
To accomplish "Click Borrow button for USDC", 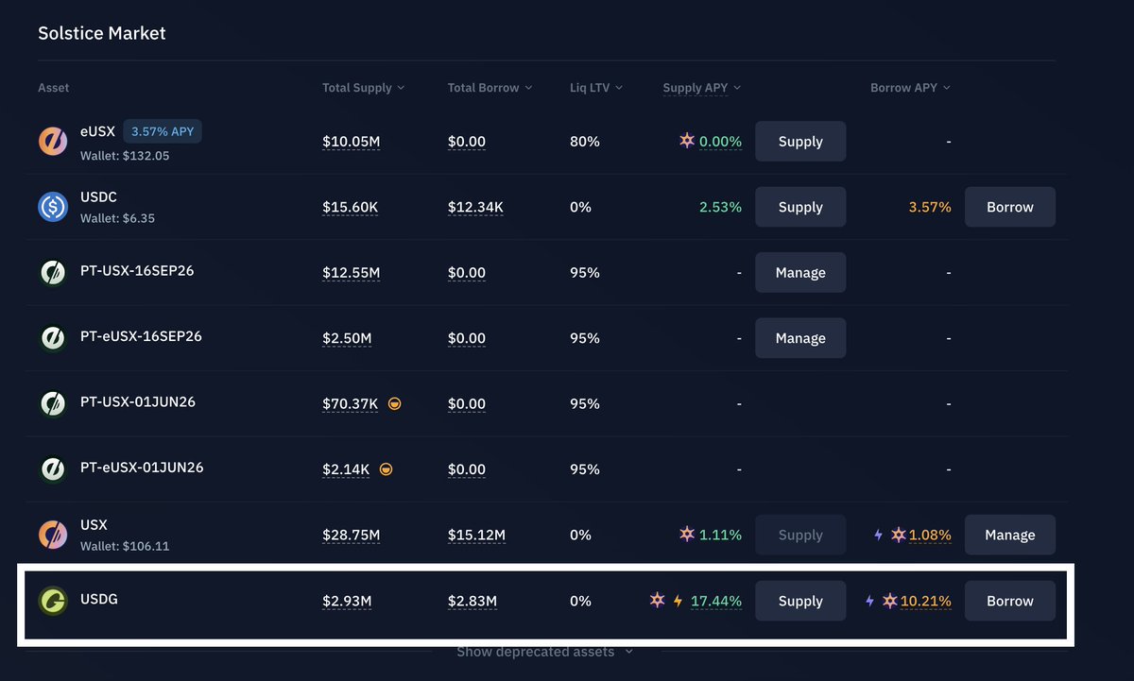I will 1010,207.
